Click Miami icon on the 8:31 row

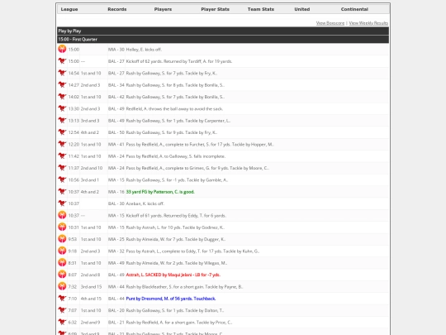(62, 263)
